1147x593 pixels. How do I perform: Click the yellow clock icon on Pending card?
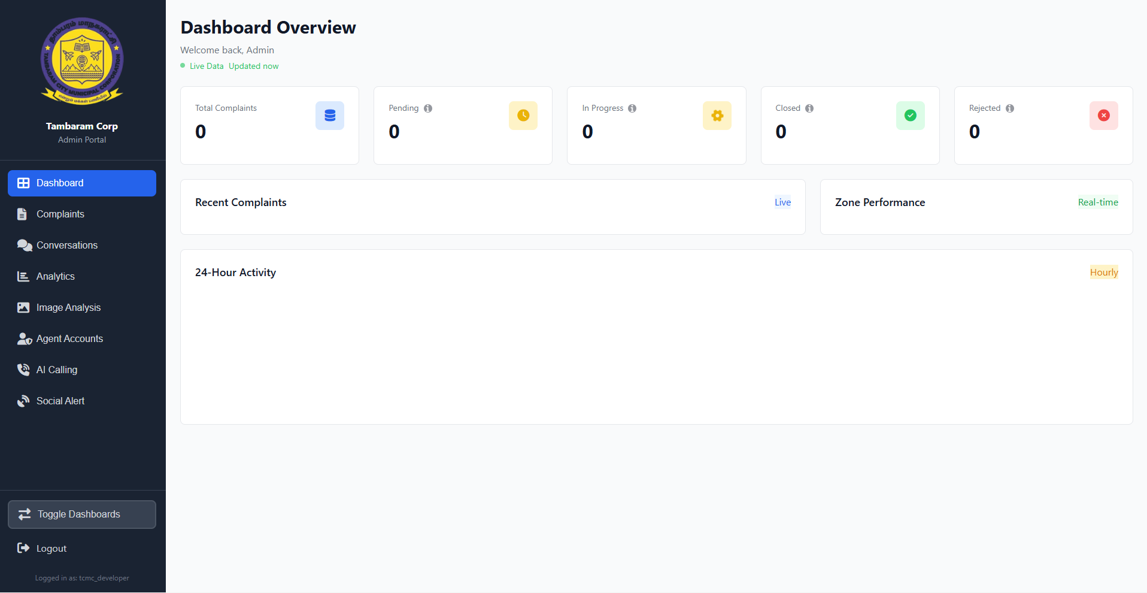coord(523,116)
